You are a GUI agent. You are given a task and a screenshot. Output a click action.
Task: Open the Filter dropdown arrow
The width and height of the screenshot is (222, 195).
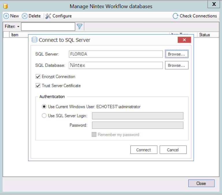coord(18,27)
